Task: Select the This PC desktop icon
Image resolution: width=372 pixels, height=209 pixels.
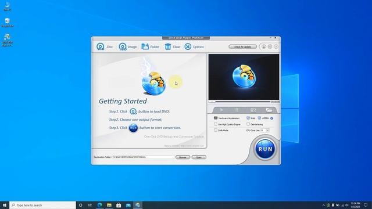Action: 8,6
